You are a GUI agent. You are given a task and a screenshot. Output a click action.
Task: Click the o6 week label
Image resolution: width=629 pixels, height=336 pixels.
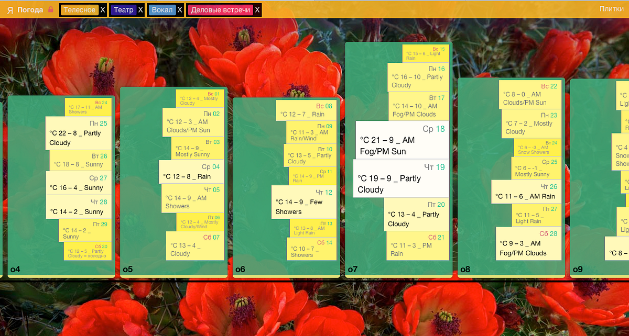[240, 270]
